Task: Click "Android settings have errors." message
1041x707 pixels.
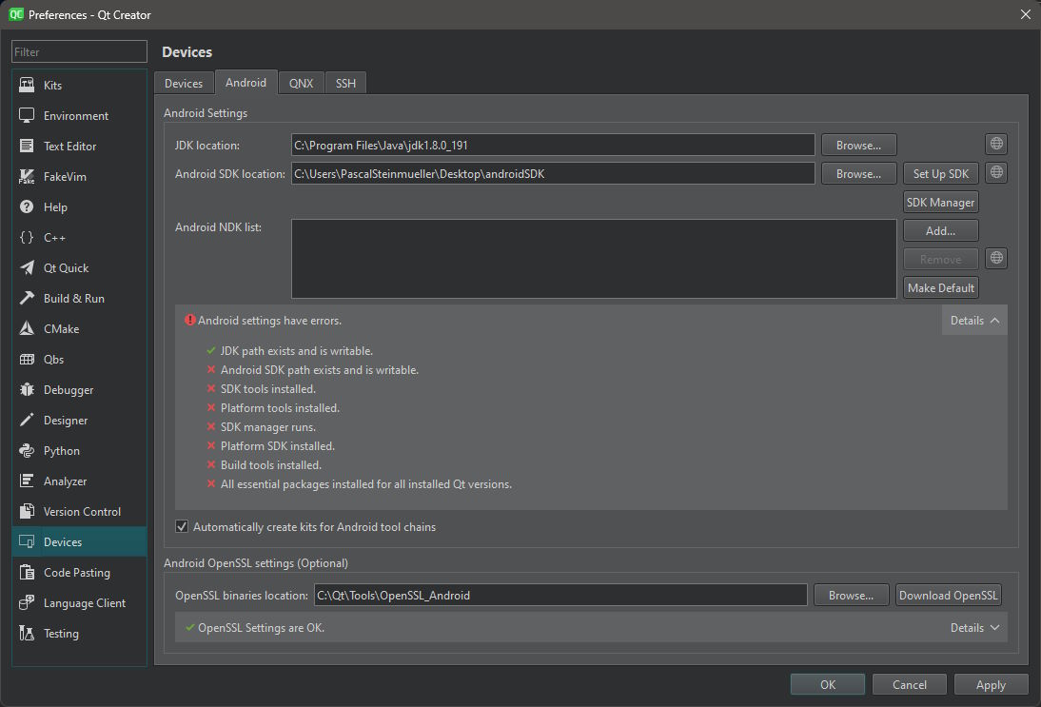Action: (269, 320)
